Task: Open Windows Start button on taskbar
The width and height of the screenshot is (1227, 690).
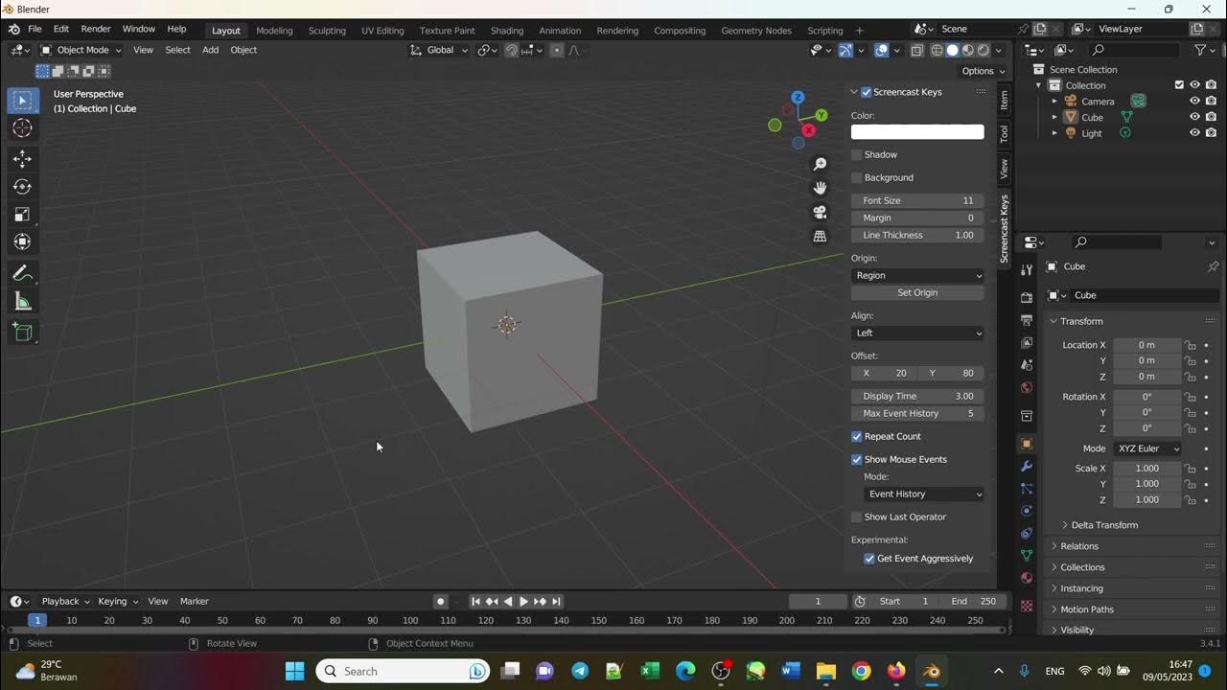Action: [294, 671]
